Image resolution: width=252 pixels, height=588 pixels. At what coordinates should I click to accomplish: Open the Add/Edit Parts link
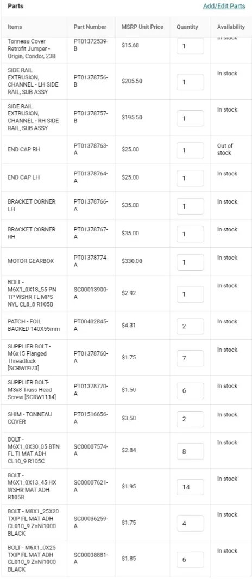pos(224,6)
